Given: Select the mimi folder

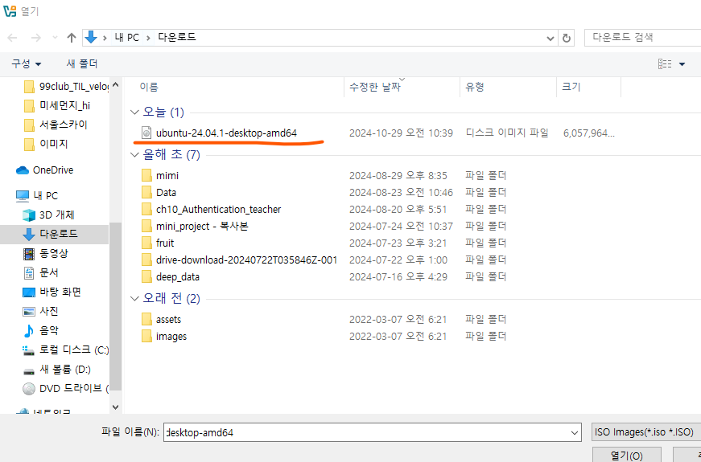Looking at the screenshot, I should [167, 176].
